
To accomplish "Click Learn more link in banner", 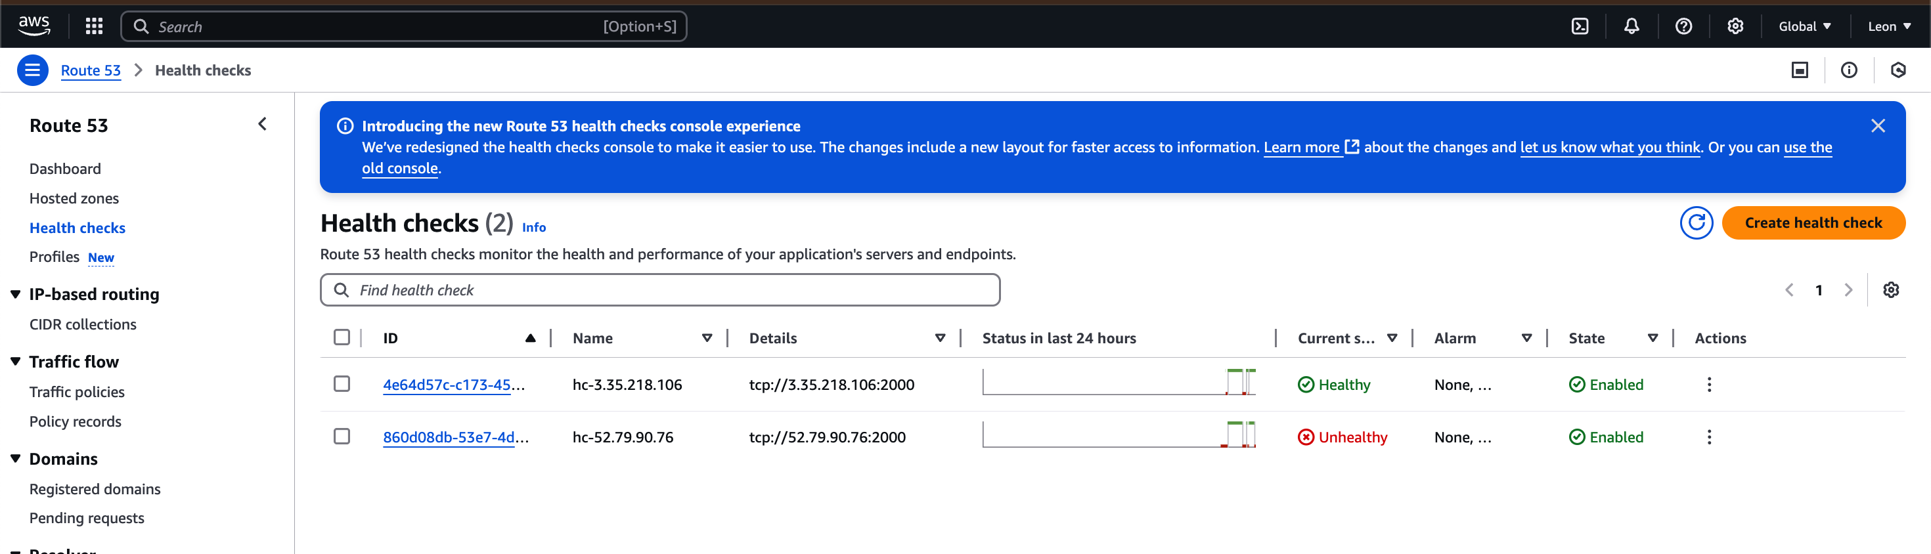I will (1301, 148).
